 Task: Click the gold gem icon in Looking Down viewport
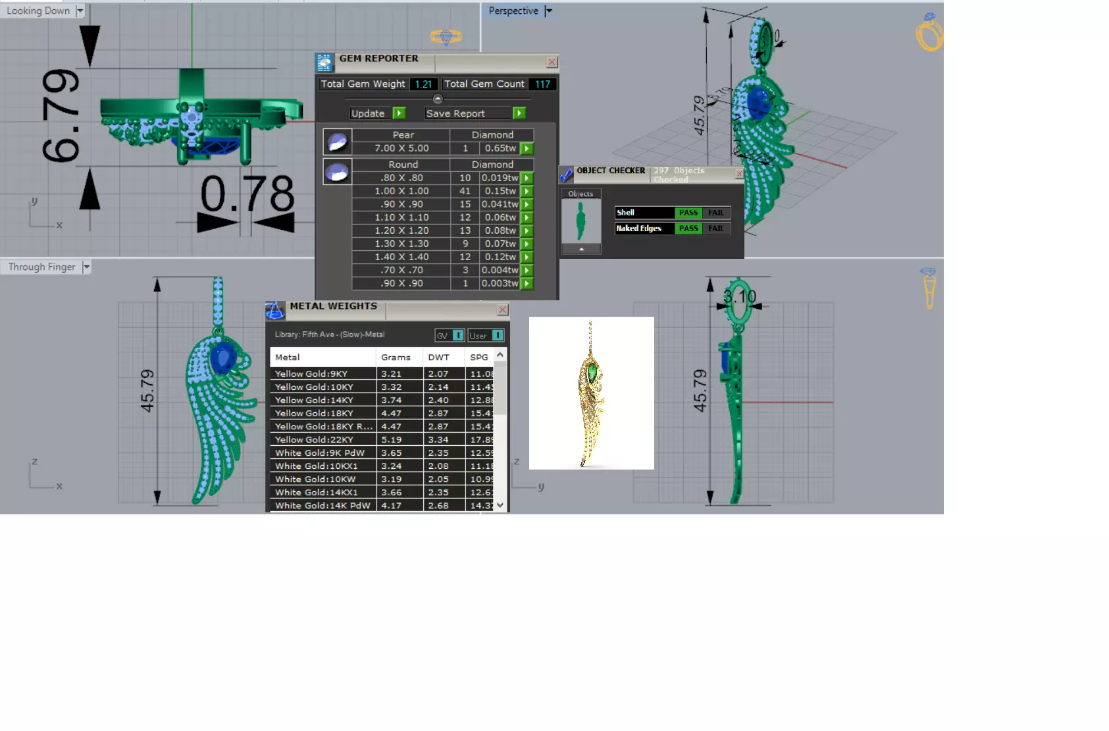[x=446, y=37]
